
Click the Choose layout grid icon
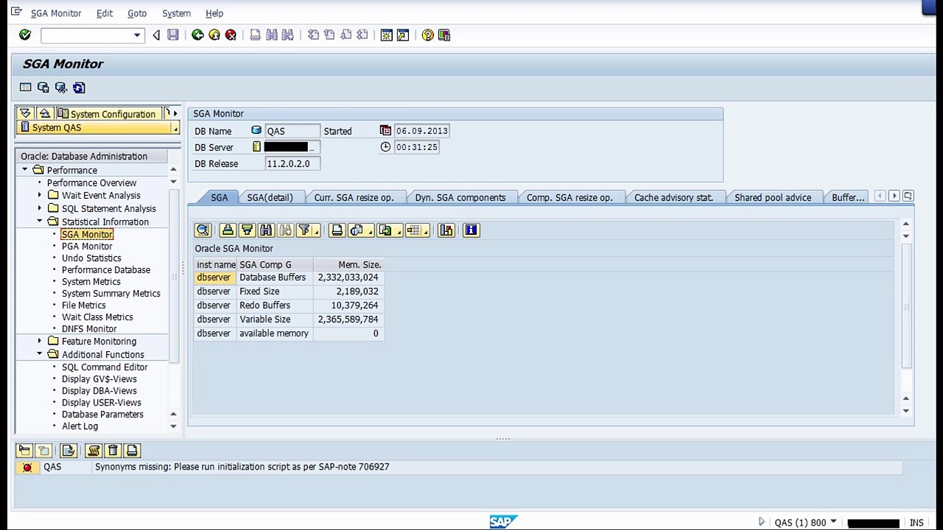tap(413, 230)
